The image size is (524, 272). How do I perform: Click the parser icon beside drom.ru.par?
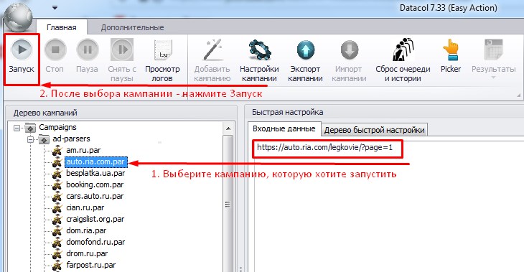(x=57, y=253)
